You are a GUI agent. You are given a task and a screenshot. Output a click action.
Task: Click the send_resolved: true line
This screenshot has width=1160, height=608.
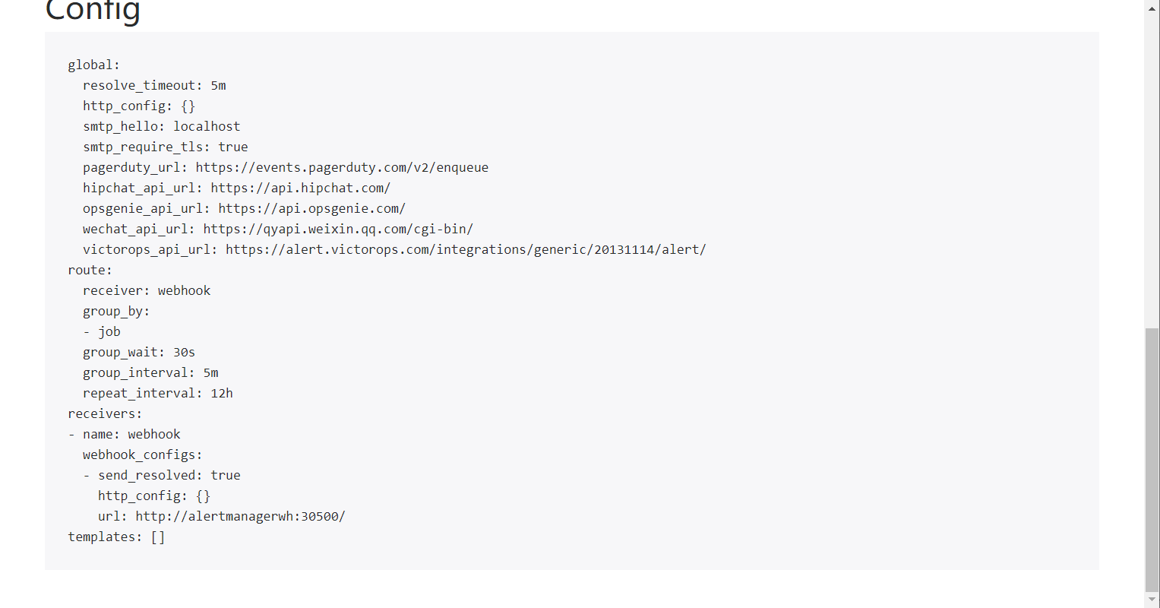click(x=162, y=475)
